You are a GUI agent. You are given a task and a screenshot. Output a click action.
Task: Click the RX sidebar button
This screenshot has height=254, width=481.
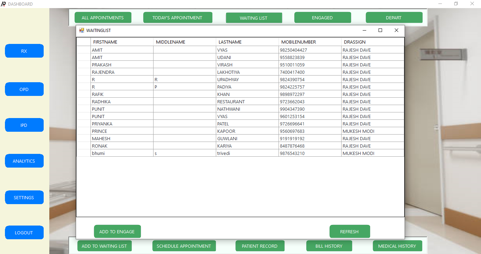coord(24,51)
